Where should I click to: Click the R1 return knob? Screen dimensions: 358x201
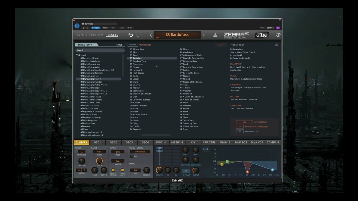(x=168, y=170)
